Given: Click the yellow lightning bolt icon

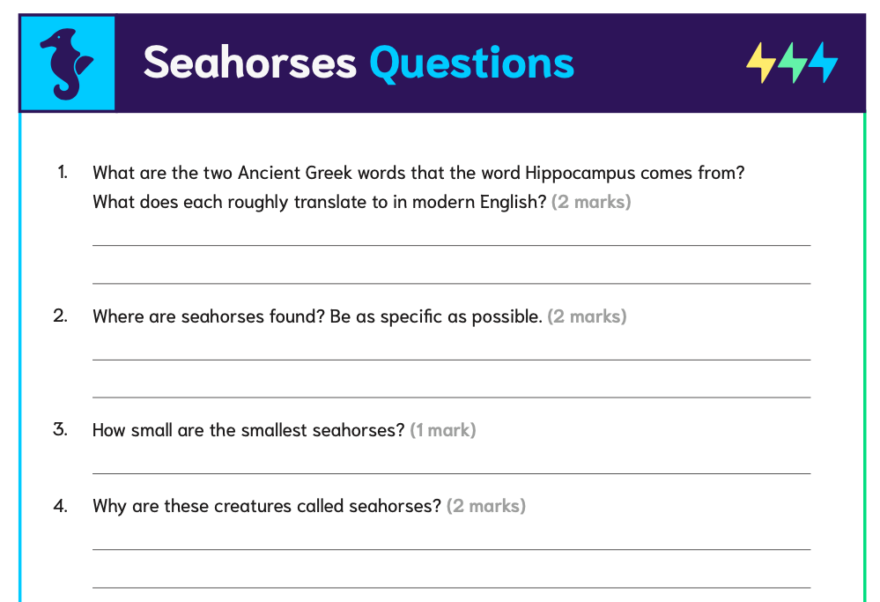Looking at the screenshot, I should (760, 63).
